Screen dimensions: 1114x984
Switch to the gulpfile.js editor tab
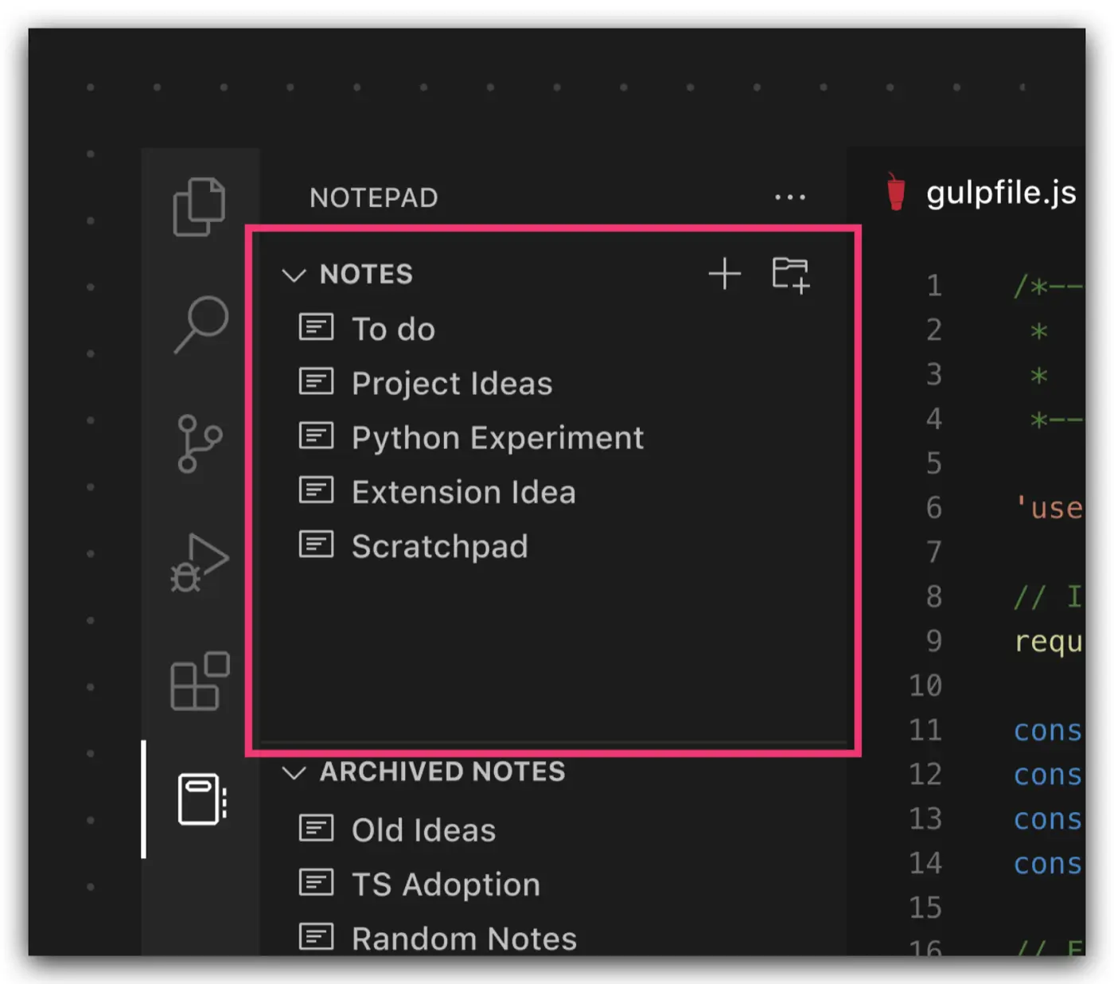(x=999, y=193)
